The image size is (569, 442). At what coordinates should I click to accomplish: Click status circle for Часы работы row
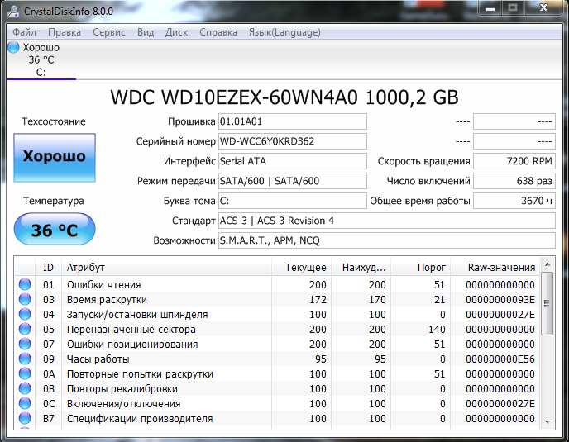pyautogui.click(x=25, y=359)
